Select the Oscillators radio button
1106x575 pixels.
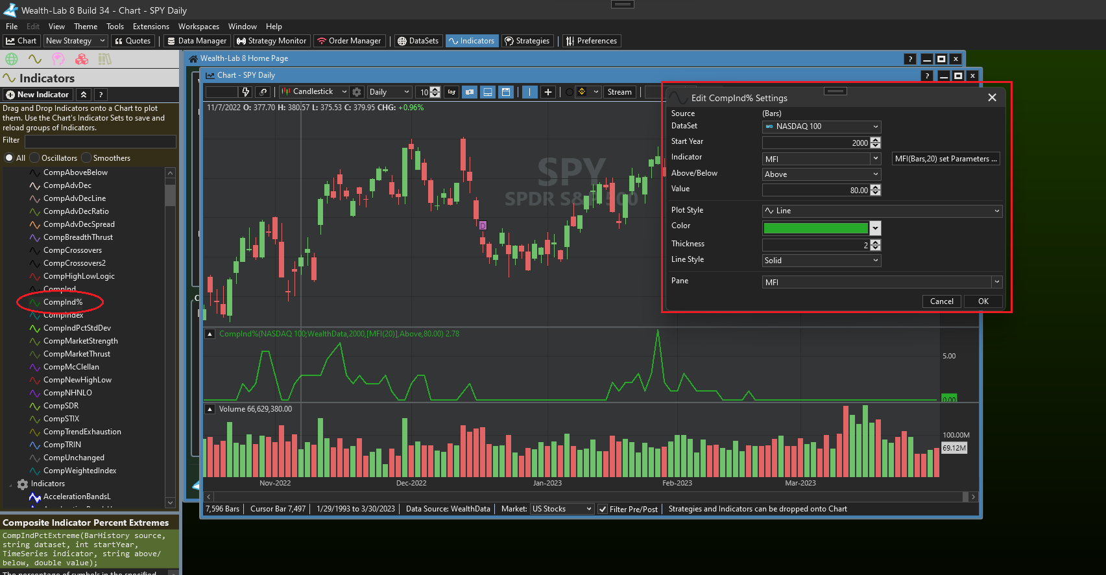(x=35, y=158)
